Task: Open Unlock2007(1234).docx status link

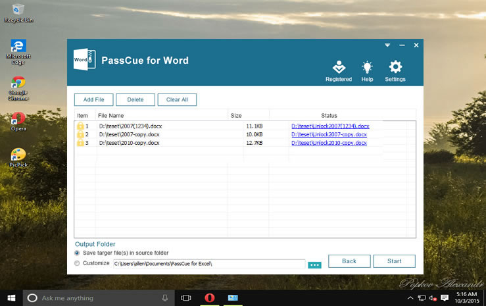Action: [x=330, y=126]
